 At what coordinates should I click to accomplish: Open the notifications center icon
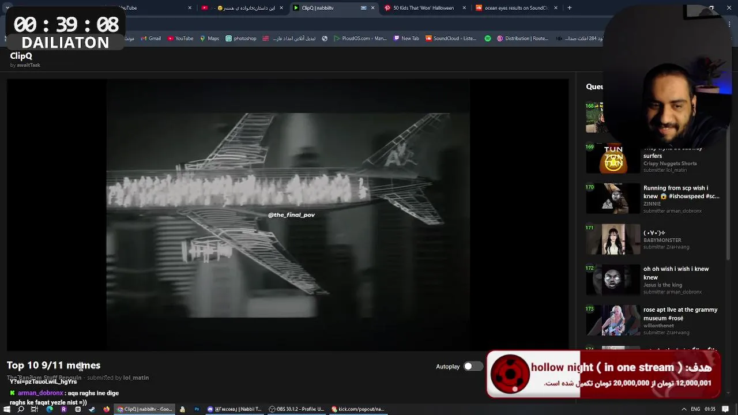[726, 409]
